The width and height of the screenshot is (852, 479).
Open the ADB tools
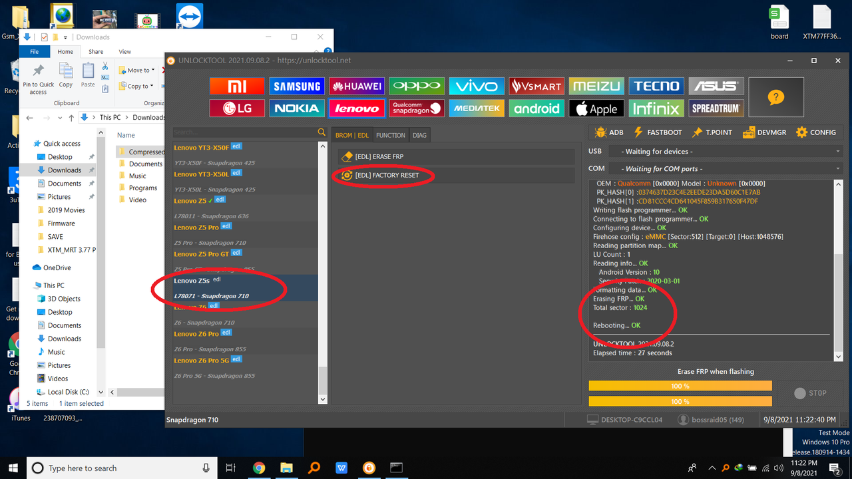[609, 132]
